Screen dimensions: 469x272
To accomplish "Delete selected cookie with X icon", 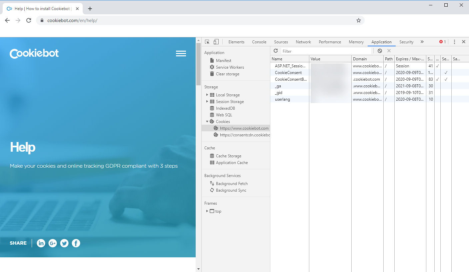I will (389, 51).
